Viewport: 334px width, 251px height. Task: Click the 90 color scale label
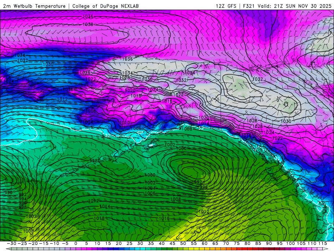(269, 243)
